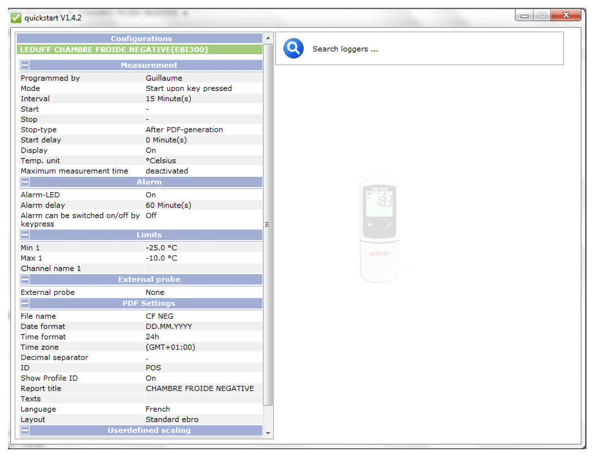Image resolution: width=595 pixels, height=456 pixels.
Task: Click the Show Profile ID On value
Action: (151, 378)
